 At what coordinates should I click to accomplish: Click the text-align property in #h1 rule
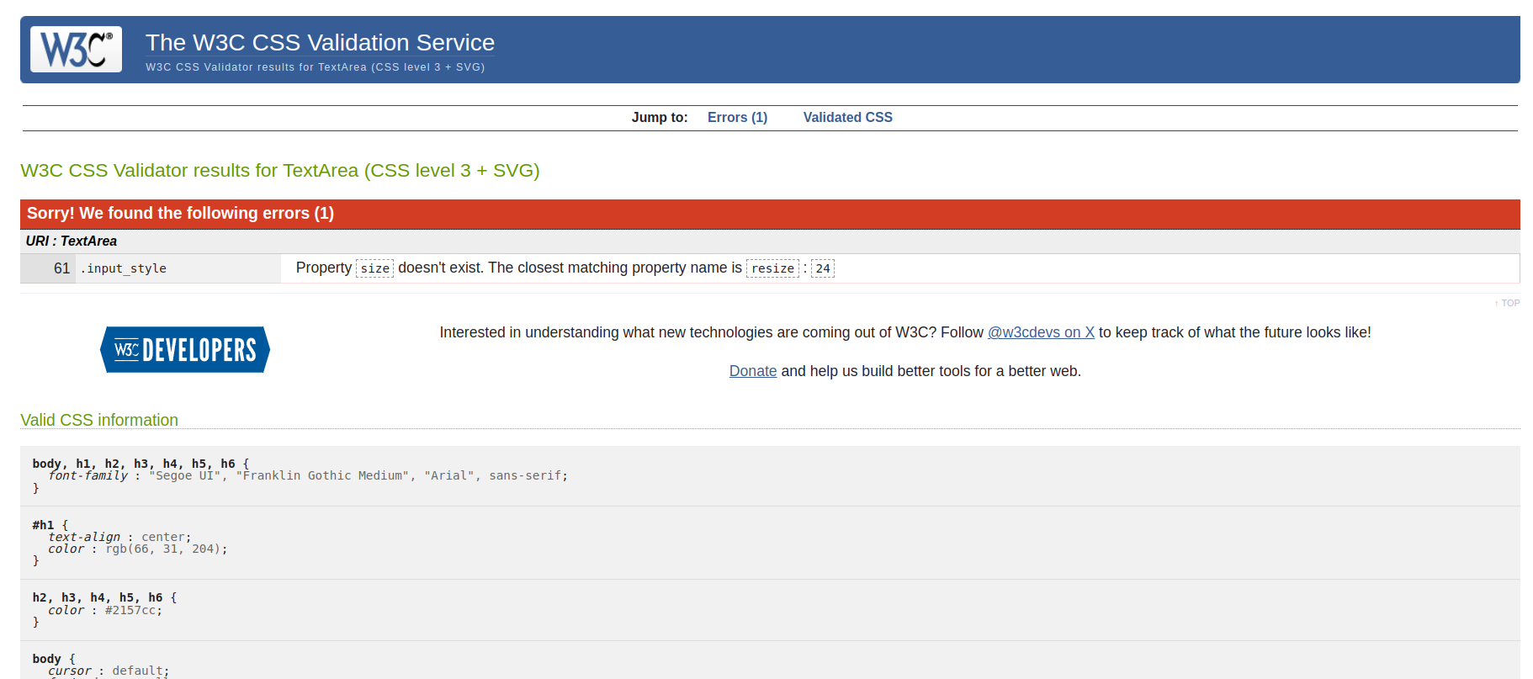click(84, 537)
